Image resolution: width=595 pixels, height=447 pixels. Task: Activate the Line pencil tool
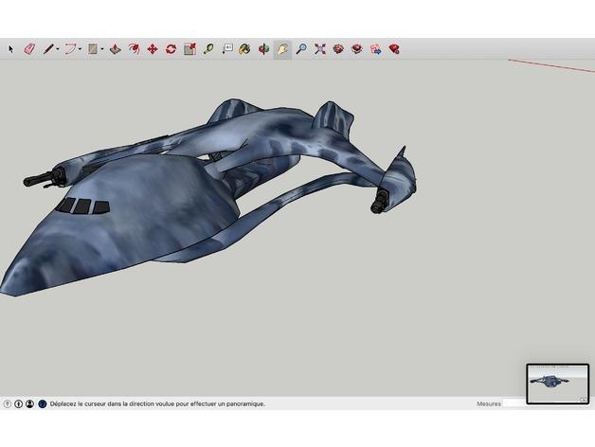(x=46, y=48)
